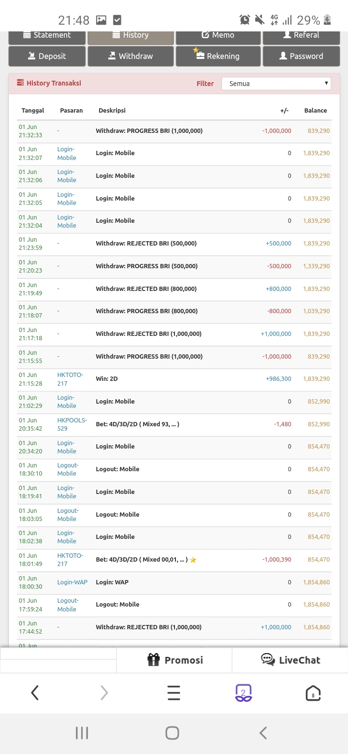Select the History tab
This screenshot has height=754, width=348.
coord(130,36)
